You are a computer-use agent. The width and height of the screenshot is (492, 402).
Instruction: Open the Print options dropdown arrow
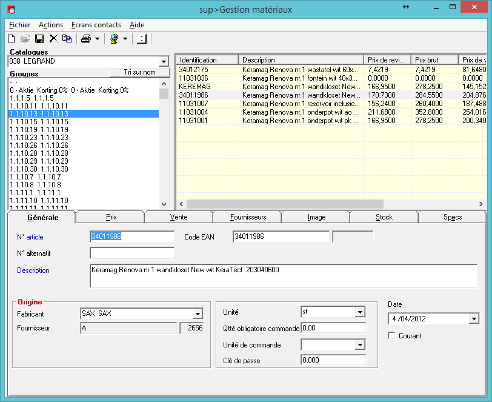click(98, 39)
